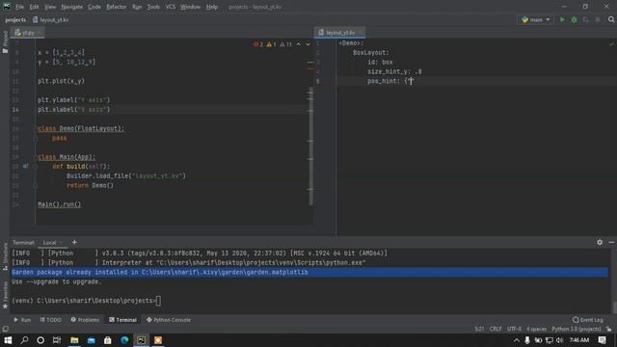Open the Event Log
Screen dimensions: 617x347
click(x=588, y=320)
